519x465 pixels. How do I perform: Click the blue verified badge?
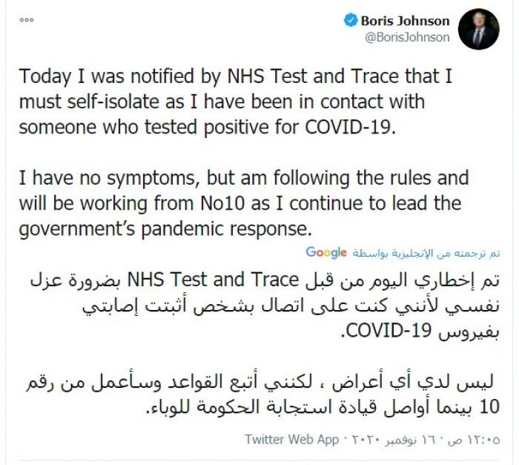click(x=351, y=21)
